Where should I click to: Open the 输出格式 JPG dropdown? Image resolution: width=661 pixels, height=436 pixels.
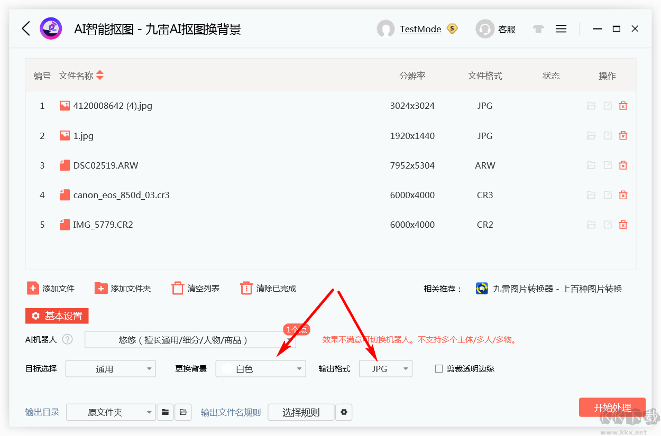click(x=385, y=368)
